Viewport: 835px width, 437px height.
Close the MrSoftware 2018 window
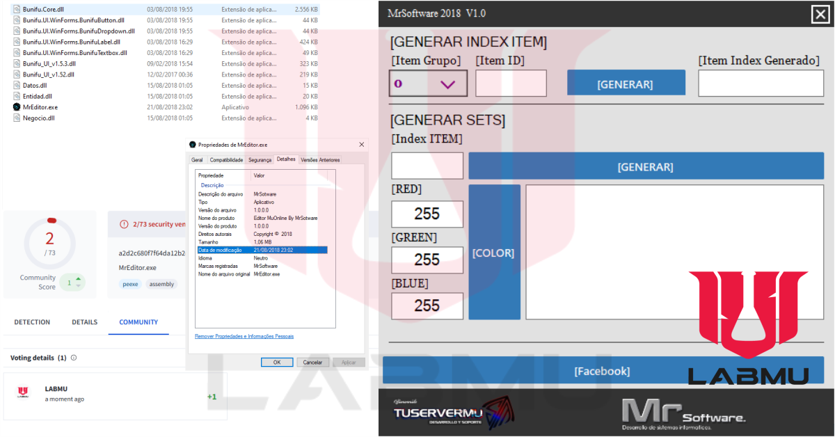click(820, 14)
